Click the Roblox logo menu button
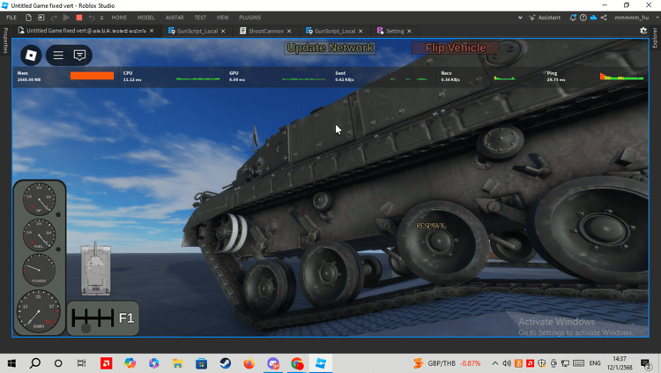 tap(31, 56)
